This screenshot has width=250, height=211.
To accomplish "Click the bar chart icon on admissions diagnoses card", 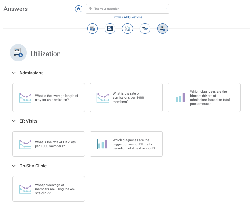I will point(180,98).
